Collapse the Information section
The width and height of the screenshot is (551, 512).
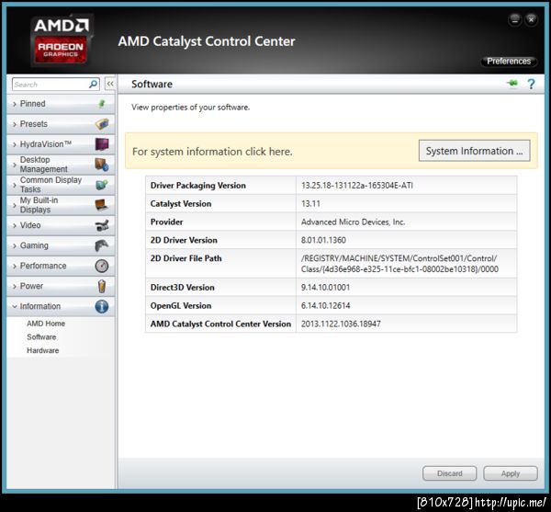point(61,306)
